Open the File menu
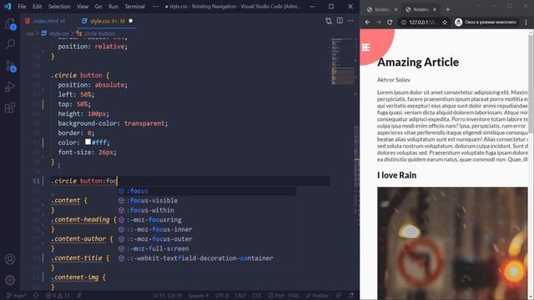 click(22, 7)
